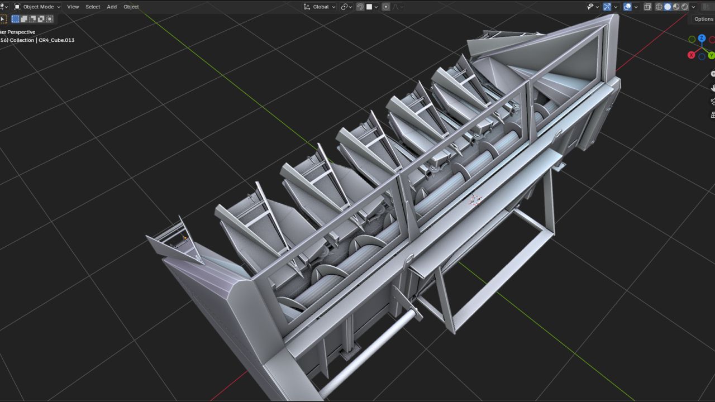Screen dimensions: 715x402
Task: Click the pan view hand icon
Action: pos(713,88)
